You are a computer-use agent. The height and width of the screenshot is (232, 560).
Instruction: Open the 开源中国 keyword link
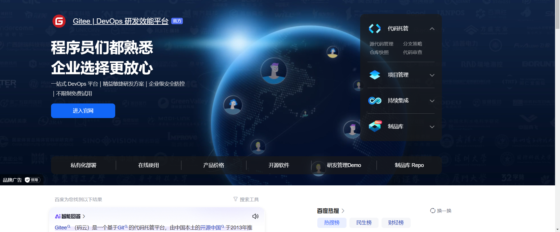(x=212, y=227)
